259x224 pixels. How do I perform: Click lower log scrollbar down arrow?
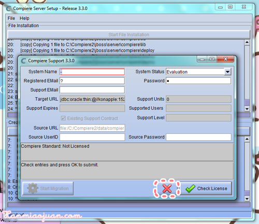tap(247, 199)
